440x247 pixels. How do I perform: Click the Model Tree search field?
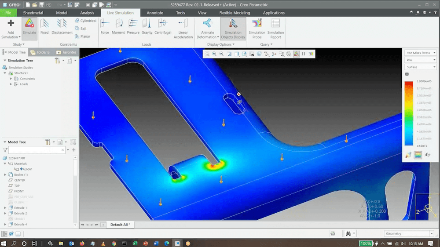click(x=37, y=150)
